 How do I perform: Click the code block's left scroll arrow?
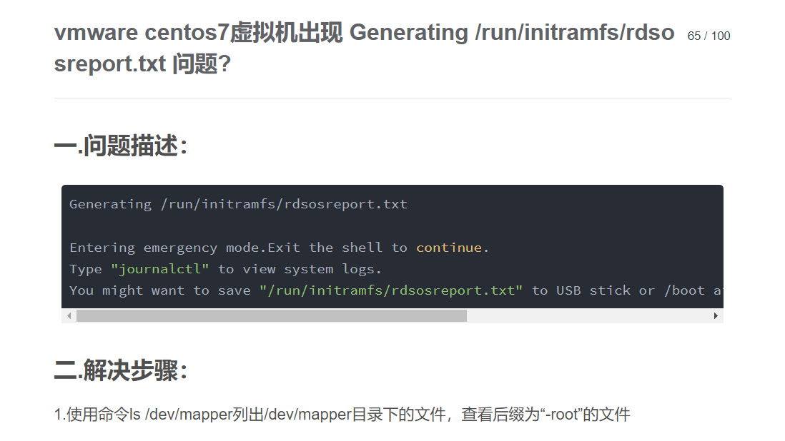point(69,315)
